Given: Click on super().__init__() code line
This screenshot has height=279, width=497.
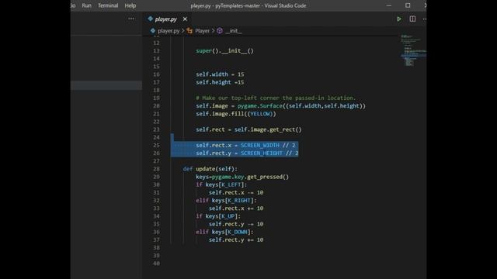Looking at the screenshot, I should (224, 51).
